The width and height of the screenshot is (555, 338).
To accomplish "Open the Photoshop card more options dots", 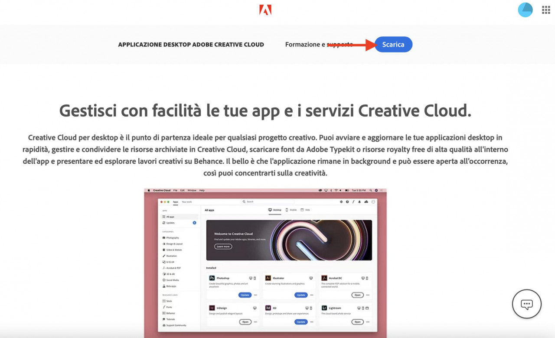I will (255, 295).
